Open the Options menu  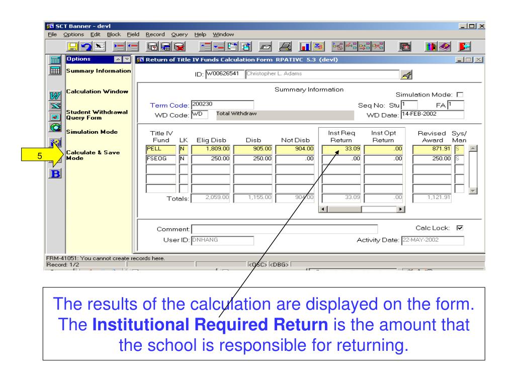pyautogui.click(x=73, y=35)
